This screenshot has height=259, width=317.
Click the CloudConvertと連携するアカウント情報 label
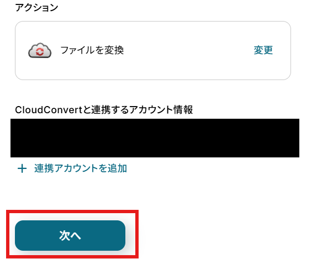click(104, 110)
